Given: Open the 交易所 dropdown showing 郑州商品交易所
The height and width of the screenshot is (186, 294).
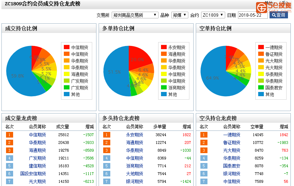Looking at the screenshot, I should [x=135, y=15].
